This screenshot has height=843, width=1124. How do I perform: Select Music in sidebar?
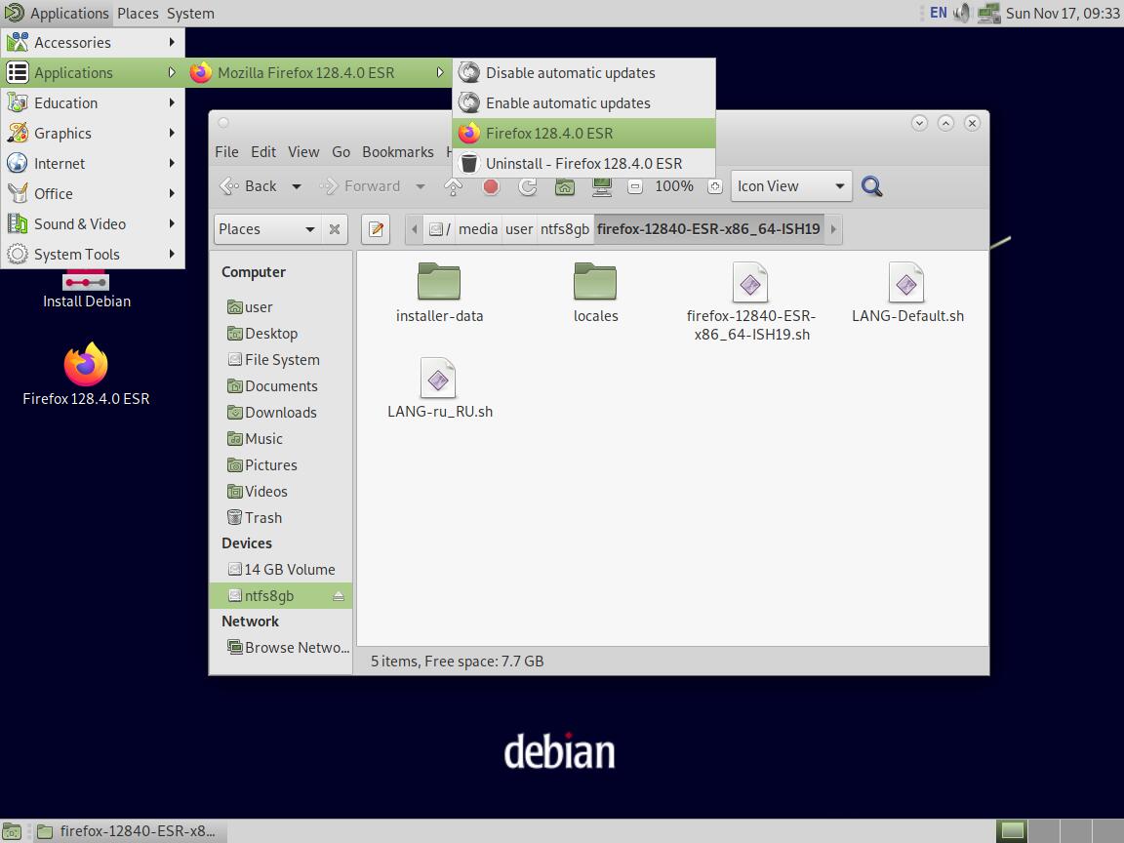pos(280,439)
